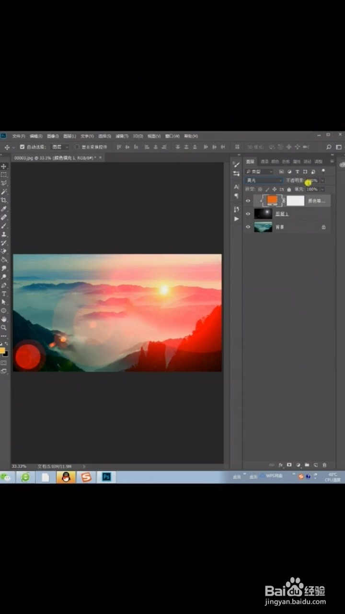Open the Move tool preset picker arrow

coord(13,147)
